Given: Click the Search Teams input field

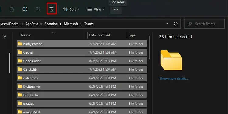Looking at the screenshot, I should point(204,24).
